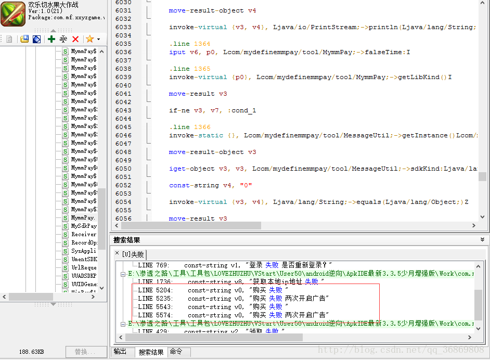Click the red X delete icon
This screenshot has width=490, height=360.
[75, 39]
